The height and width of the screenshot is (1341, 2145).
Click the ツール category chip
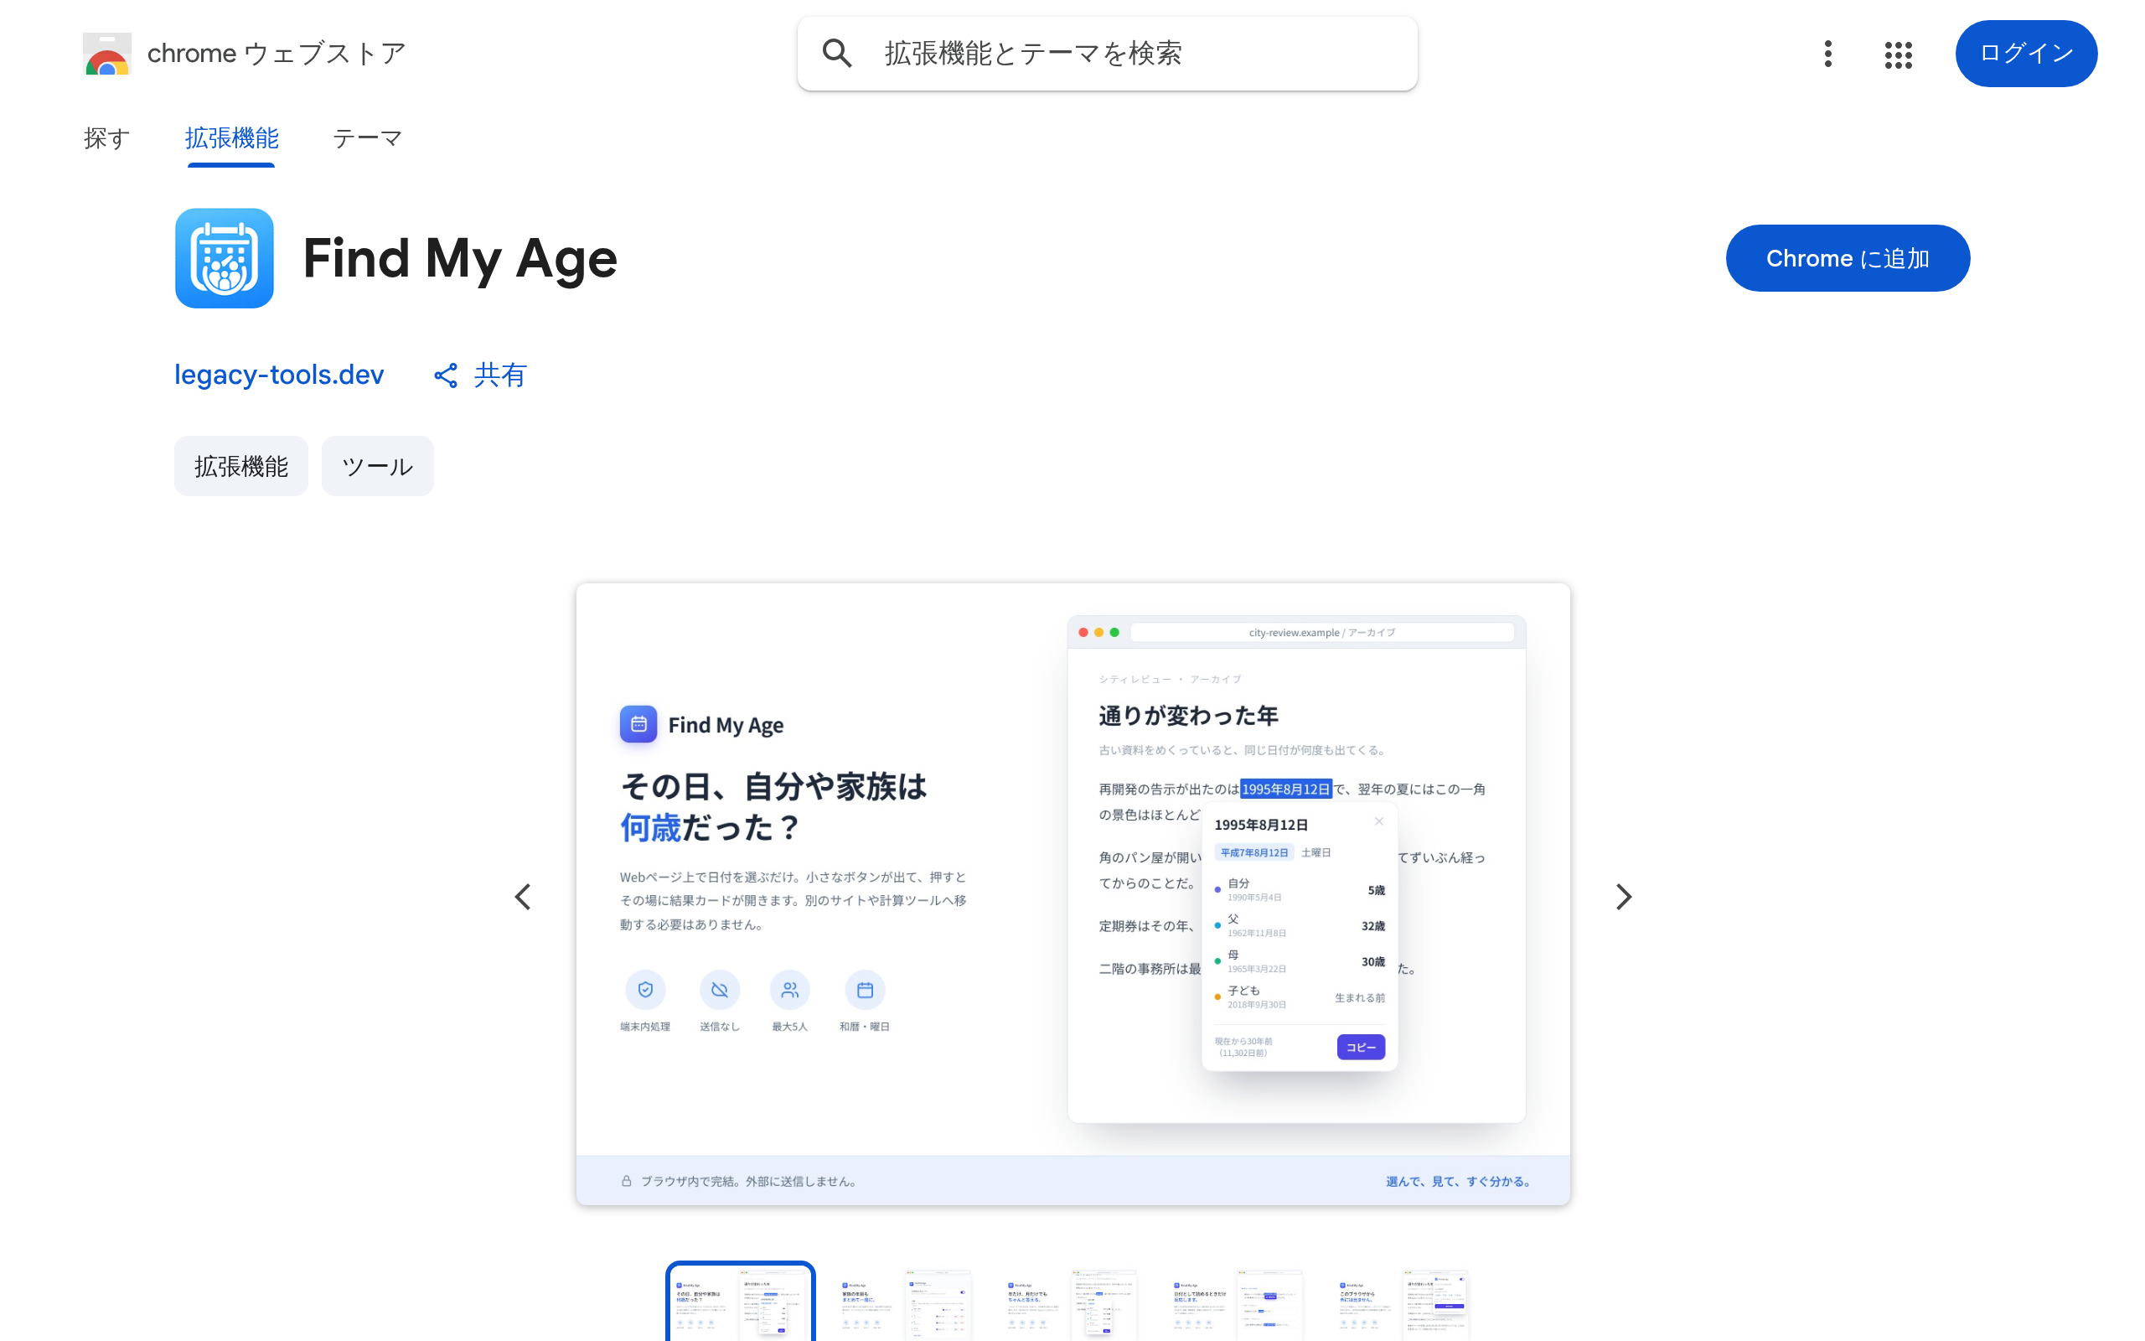click(x=378, y=466)
